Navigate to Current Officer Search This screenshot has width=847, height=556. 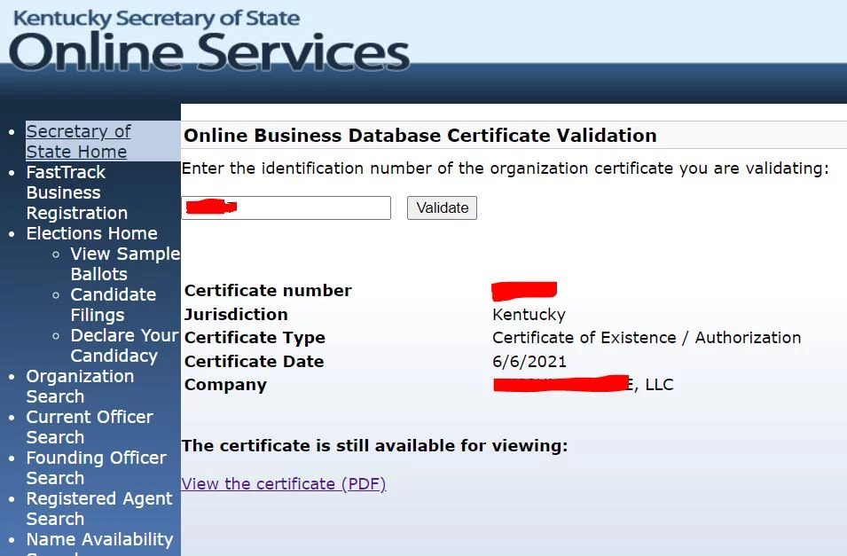(89, 427)
